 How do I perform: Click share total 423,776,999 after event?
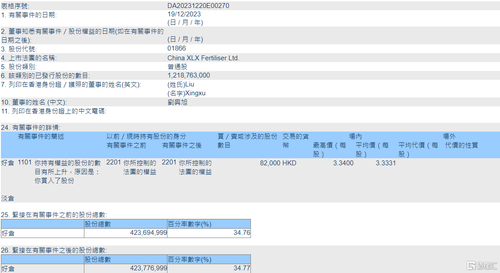pos(148,268)
